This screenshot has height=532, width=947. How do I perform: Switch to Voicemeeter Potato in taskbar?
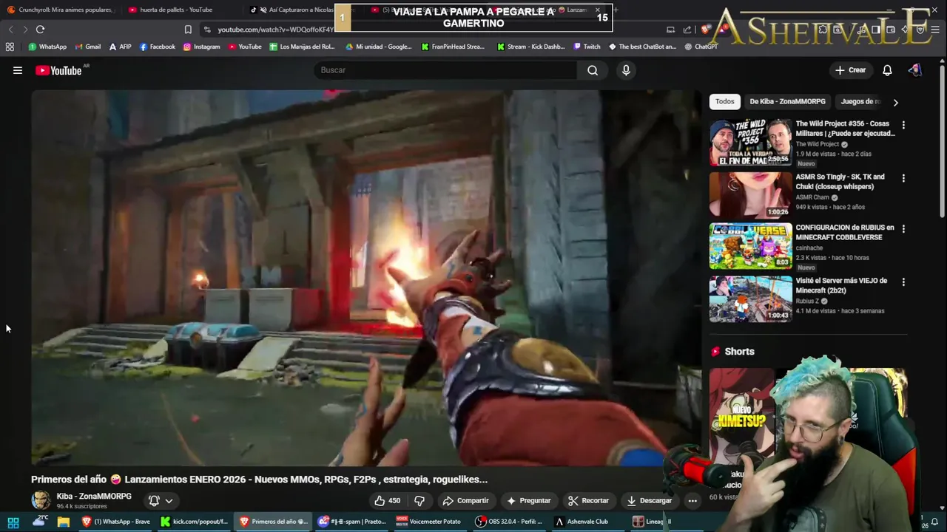click(x=429, y=522)
